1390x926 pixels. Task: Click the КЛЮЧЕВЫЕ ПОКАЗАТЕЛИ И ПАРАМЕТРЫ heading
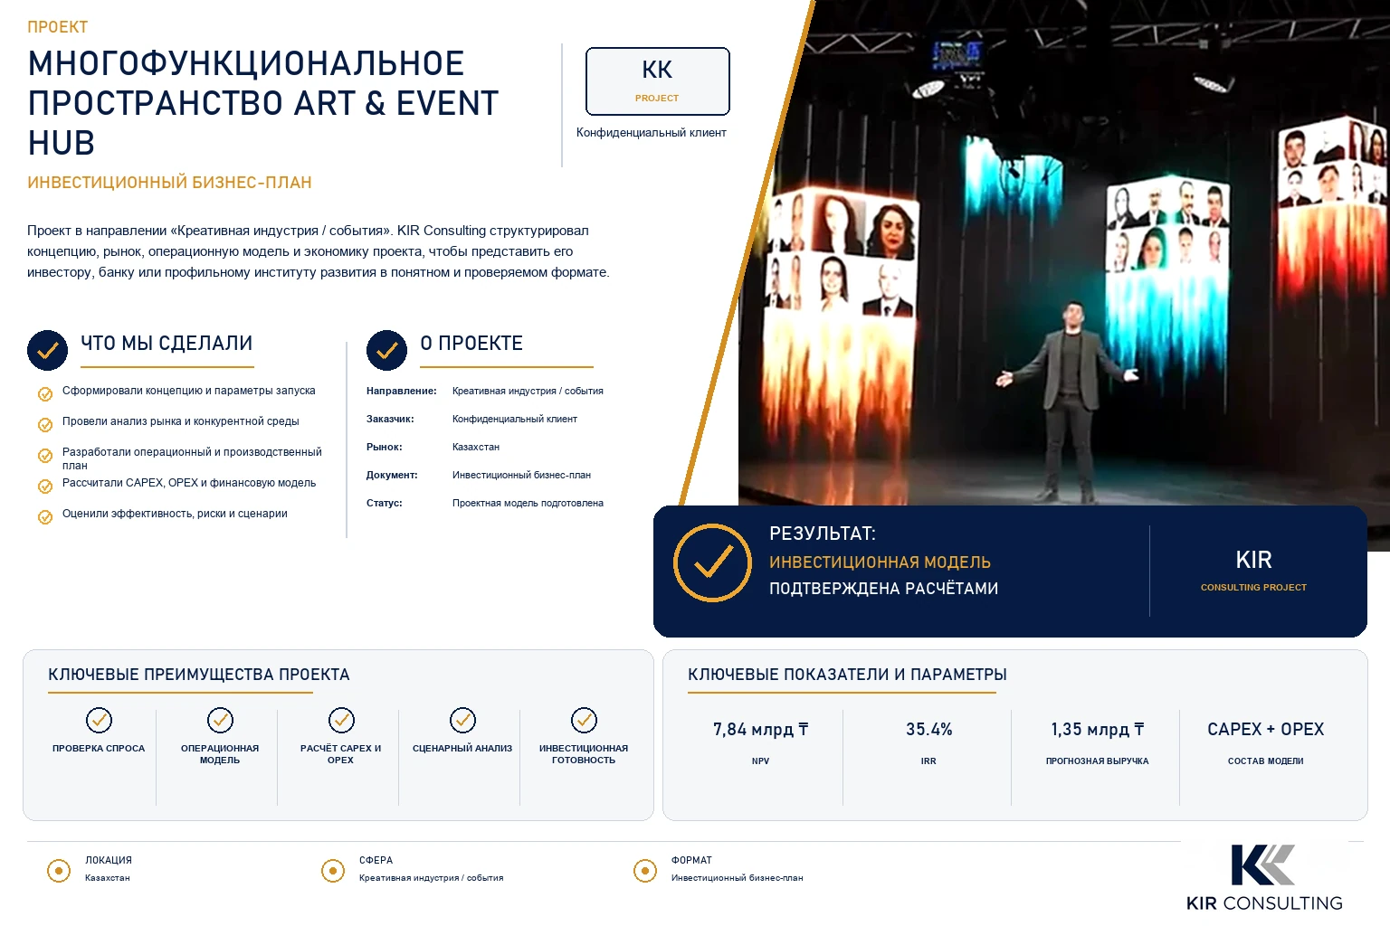[x=847, y=675]
